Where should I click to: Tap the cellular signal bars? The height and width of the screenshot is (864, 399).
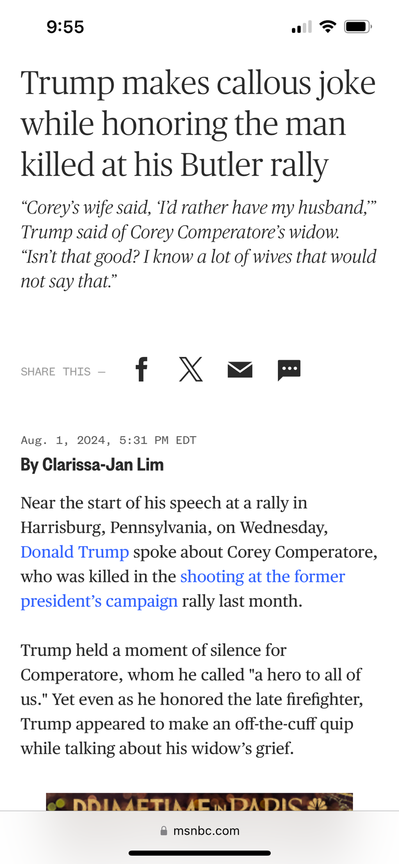pyautogui.click(x=302, y=27)
